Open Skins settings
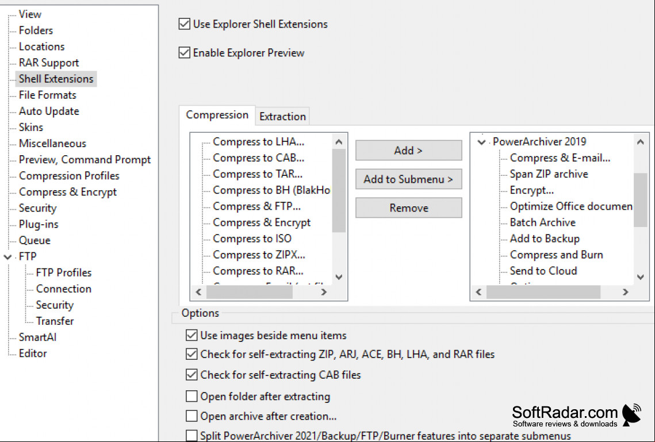 (x=31, y=127)
